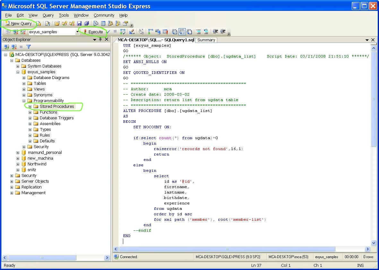Open the exyus_samples database dropdown
This screenshot has width=379, height=270.
point(77,32)
